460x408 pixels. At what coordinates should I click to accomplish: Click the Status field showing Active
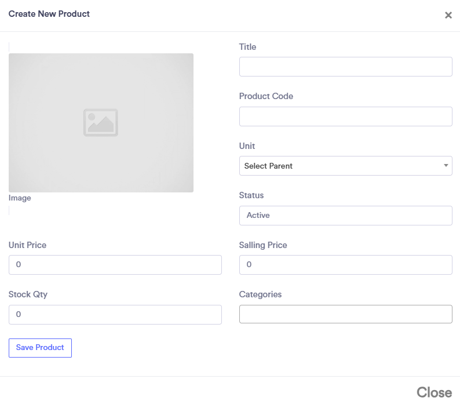pyautogui.click(x=345, y=215)
